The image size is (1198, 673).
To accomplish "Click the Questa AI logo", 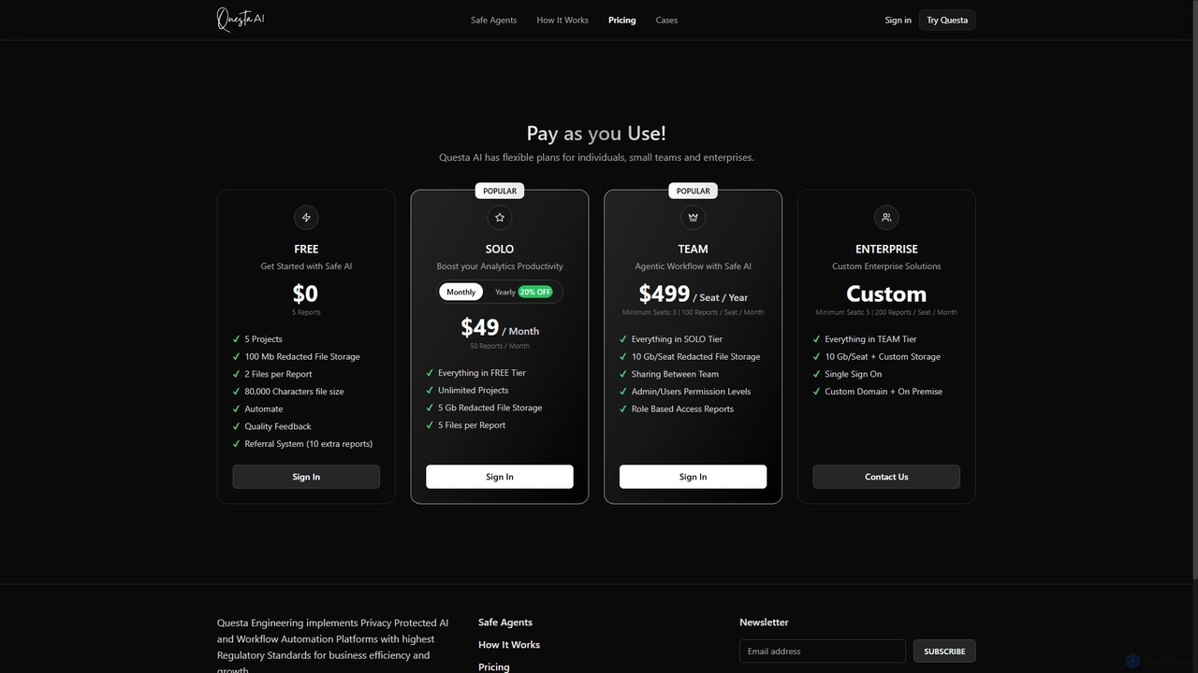I will [241, 20].
